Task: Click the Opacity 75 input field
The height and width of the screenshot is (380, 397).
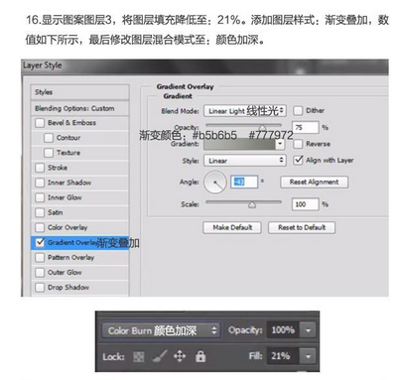Action: click(305, 127)
